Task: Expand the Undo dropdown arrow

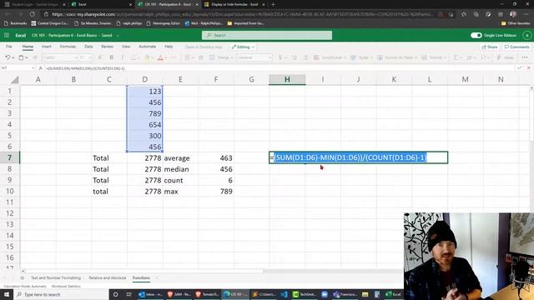Action: [x=13, y=57]
